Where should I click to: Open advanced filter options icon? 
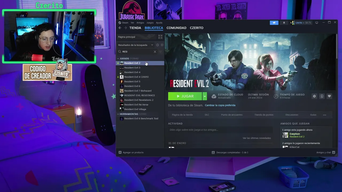pyautogui.click(x=160, y=52)
